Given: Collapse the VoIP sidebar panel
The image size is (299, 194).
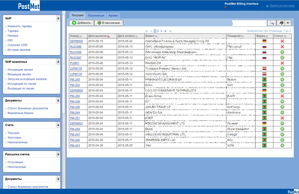Looking at the screenshot, I should click(x=58, y=18).
